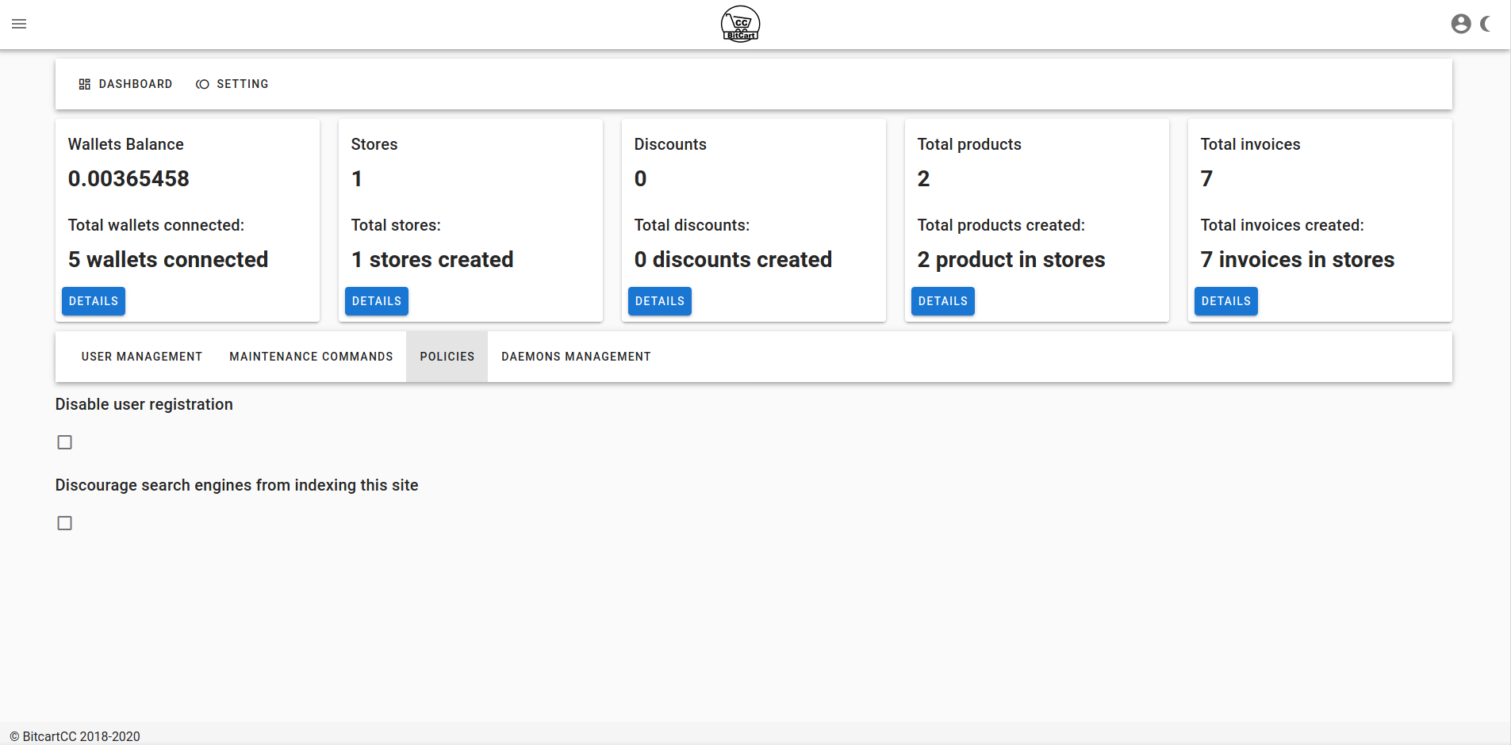
Task: Open Total products details
Action: (x=943, y=301)
